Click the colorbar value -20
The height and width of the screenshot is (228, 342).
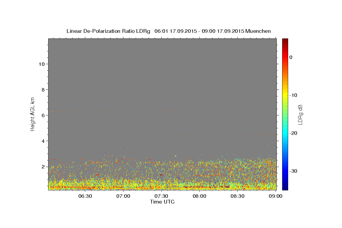(294, 133)
